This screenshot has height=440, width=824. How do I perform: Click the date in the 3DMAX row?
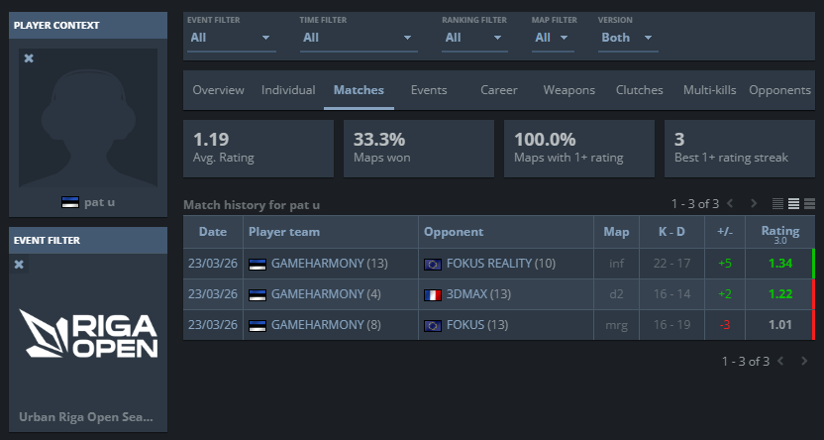point(213,294)
